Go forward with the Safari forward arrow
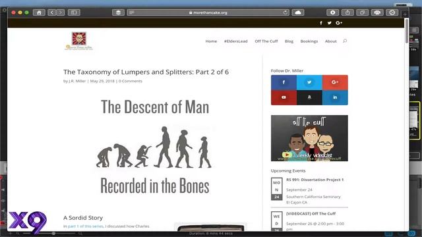422x237 pixels. (x=61, y=13)
